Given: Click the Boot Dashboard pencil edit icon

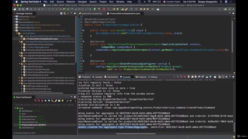Looking at the screenshot, I should click(x=56, y=101).
